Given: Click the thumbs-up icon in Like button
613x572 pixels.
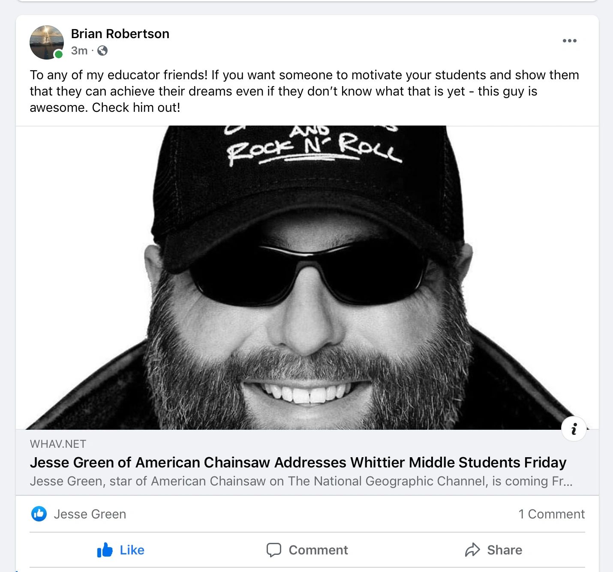Looking at the screenshot, I should coord(105,550).
